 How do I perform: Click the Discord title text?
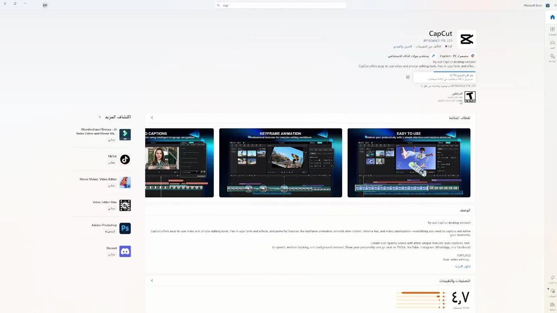click(x=111, y=248)
